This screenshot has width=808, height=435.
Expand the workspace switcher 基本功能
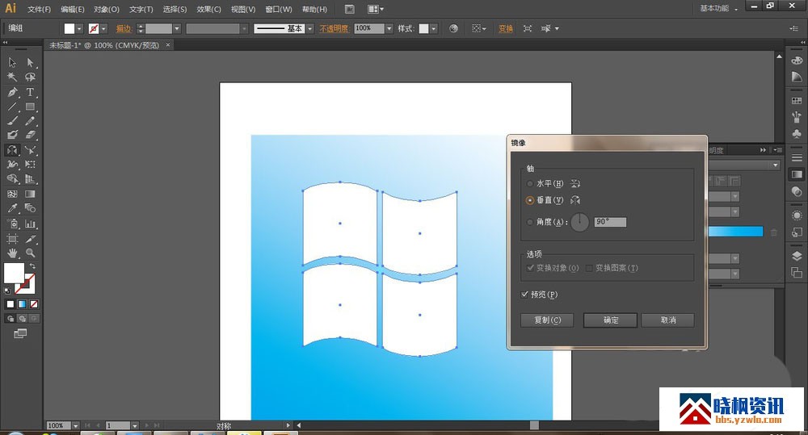(719, 8)
